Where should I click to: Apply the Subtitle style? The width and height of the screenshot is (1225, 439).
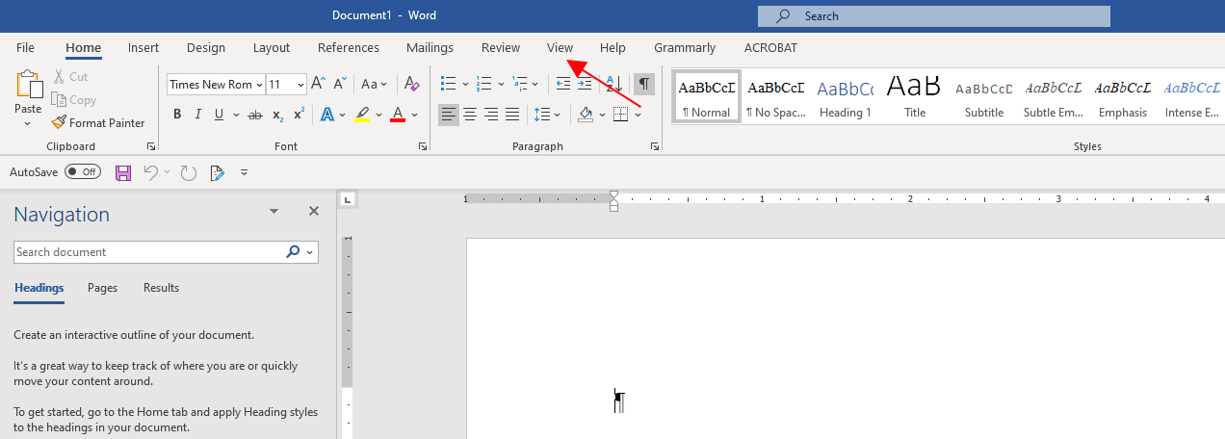click(984, 98)
